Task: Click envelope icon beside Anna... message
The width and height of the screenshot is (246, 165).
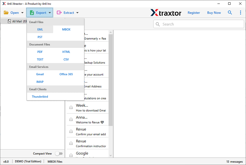Action: point(71,119)
